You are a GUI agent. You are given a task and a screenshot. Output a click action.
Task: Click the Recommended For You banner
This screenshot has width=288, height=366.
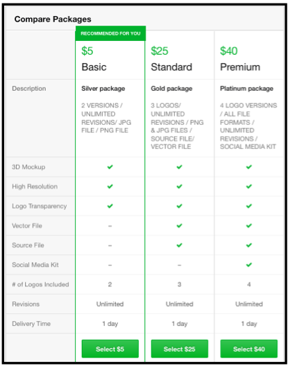[110, 33]
